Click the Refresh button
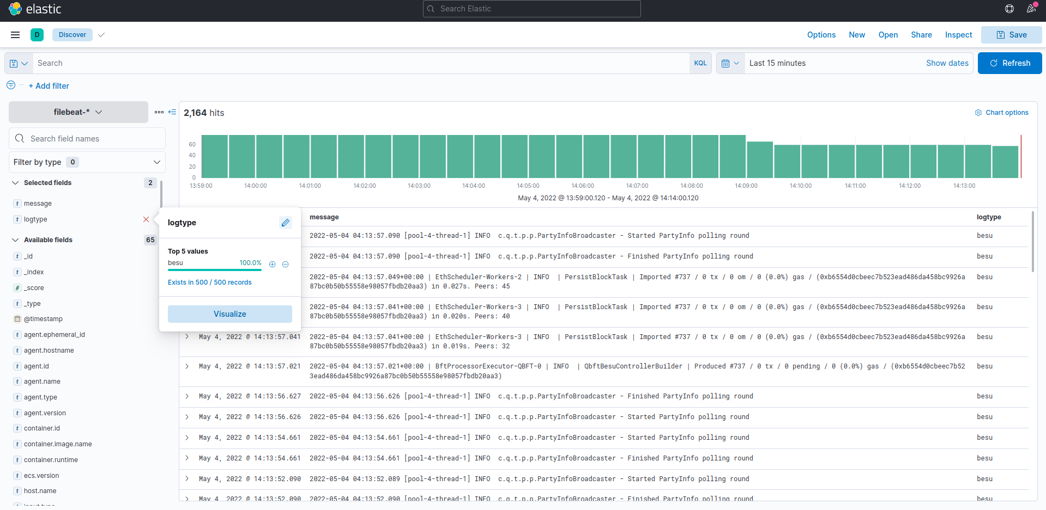Screen dimensions: 1046x510 pos(1009,63)
